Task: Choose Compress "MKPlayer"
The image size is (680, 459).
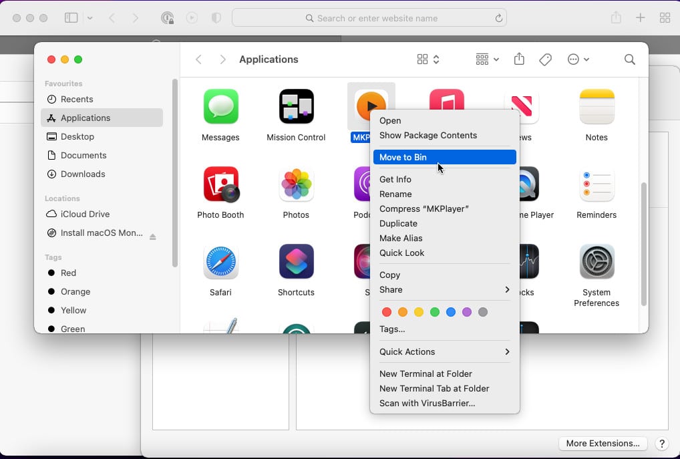Action: (x=444, y=208)
